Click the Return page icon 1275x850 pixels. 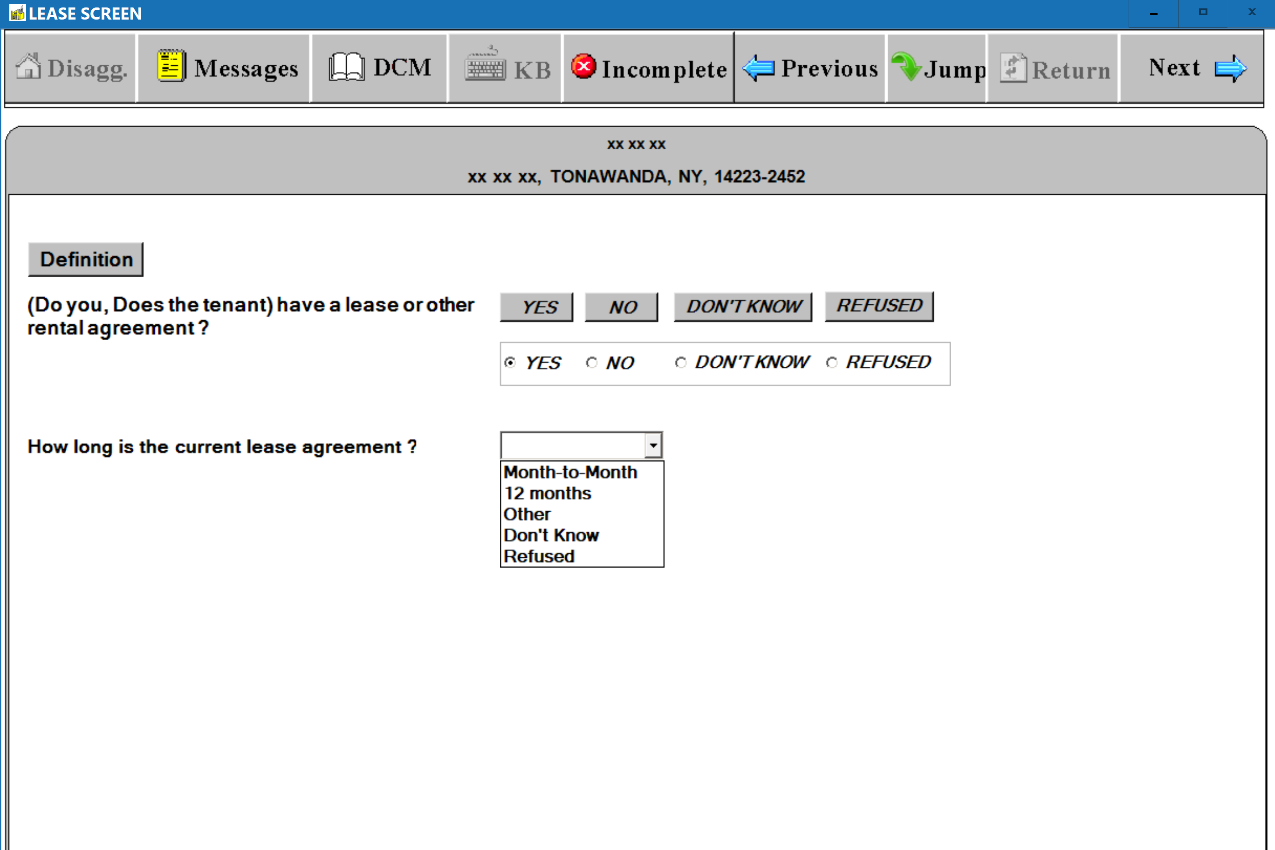tap(1013, 68)
